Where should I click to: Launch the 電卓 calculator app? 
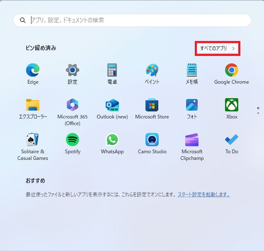point(112,70)
